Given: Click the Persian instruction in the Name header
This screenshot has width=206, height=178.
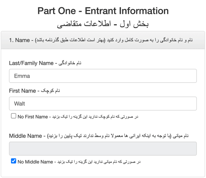Looking at the screenshot, I should pyautogui.click(x=114, y=40).
